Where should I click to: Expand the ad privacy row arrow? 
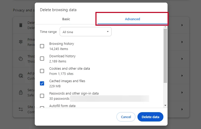[x=182, y=76]
